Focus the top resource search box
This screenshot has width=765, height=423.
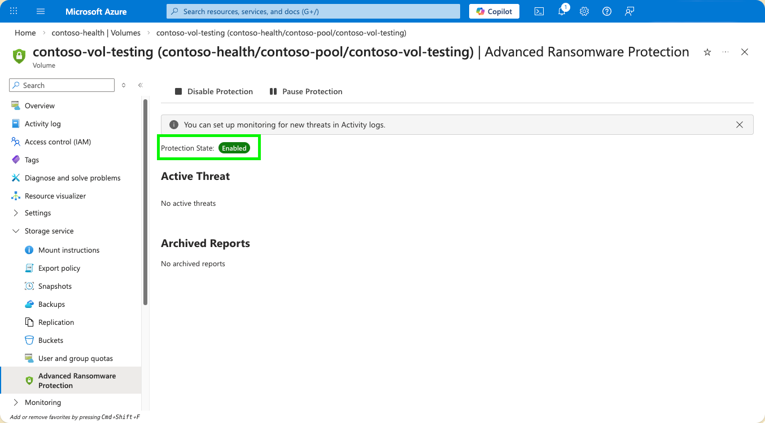[x=313, y=11]
